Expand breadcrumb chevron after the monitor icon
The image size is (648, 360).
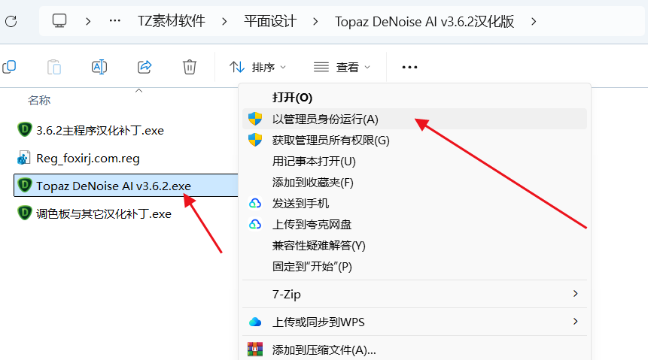(87, 21)
